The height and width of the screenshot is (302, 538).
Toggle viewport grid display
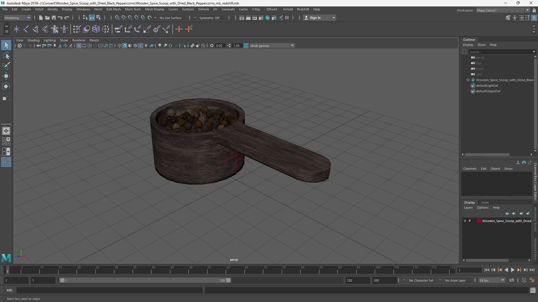tap(79, 46)
